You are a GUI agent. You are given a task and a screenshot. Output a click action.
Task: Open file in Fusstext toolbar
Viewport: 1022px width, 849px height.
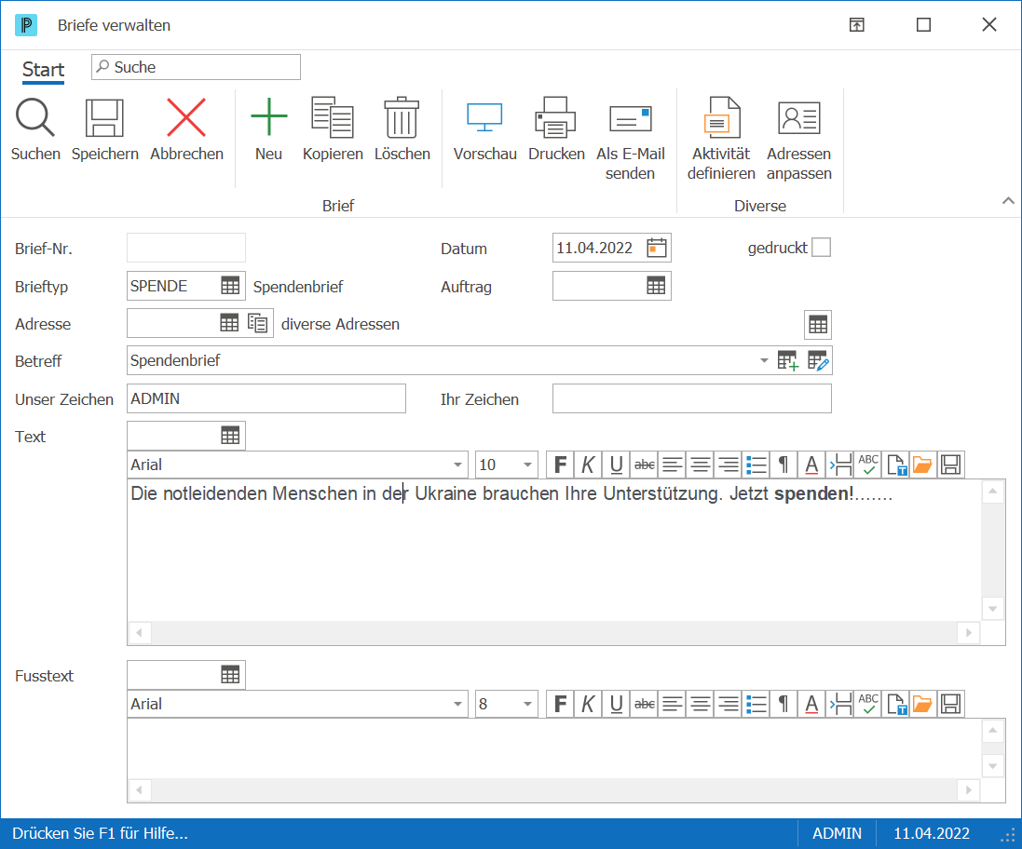click(x=923, y=704)
